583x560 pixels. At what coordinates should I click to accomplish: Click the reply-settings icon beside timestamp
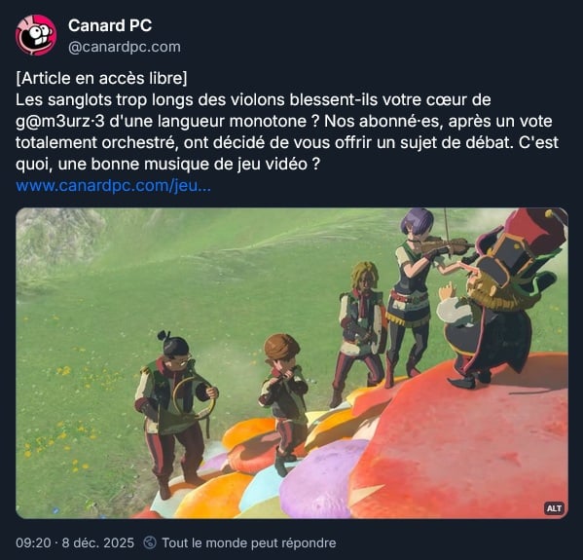click(x=150, y=542)
